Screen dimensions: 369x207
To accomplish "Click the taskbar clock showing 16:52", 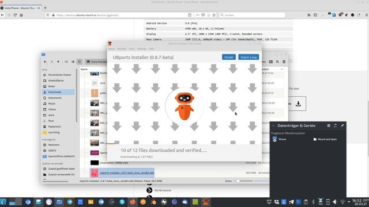I will click(x=360, y=202).
